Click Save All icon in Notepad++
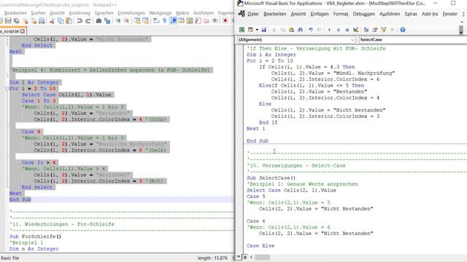The height and width of the screenshot is (262, 467). click(x=16, y=21)
